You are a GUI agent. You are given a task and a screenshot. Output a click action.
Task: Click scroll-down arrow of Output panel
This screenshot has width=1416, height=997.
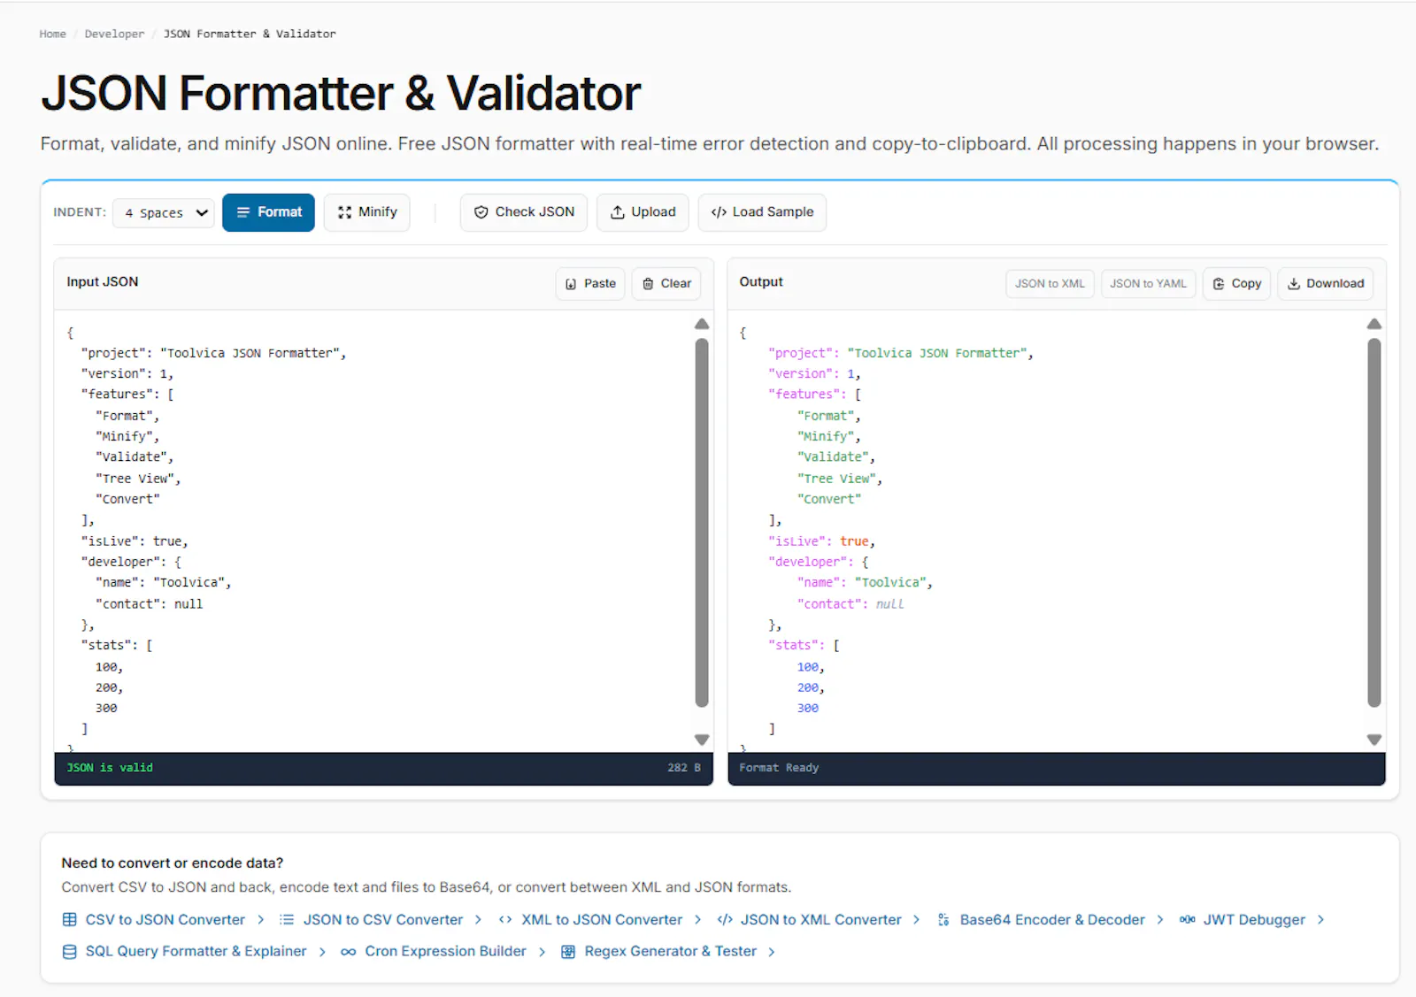(x=1374, y=740)
